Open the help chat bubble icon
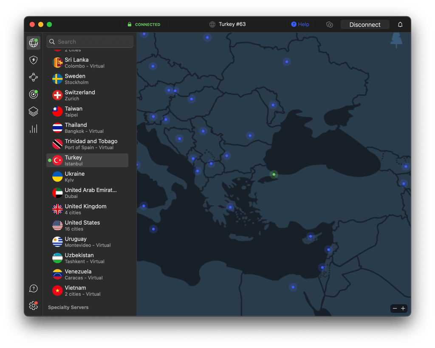Screen dimensions: 435x348 coord(34,289)
